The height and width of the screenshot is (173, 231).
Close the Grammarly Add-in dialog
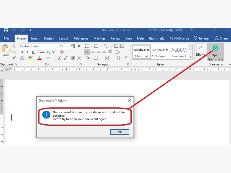pos(129,100)
